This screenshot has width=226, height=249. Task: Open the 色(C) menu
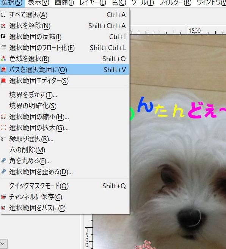(119, 3)
